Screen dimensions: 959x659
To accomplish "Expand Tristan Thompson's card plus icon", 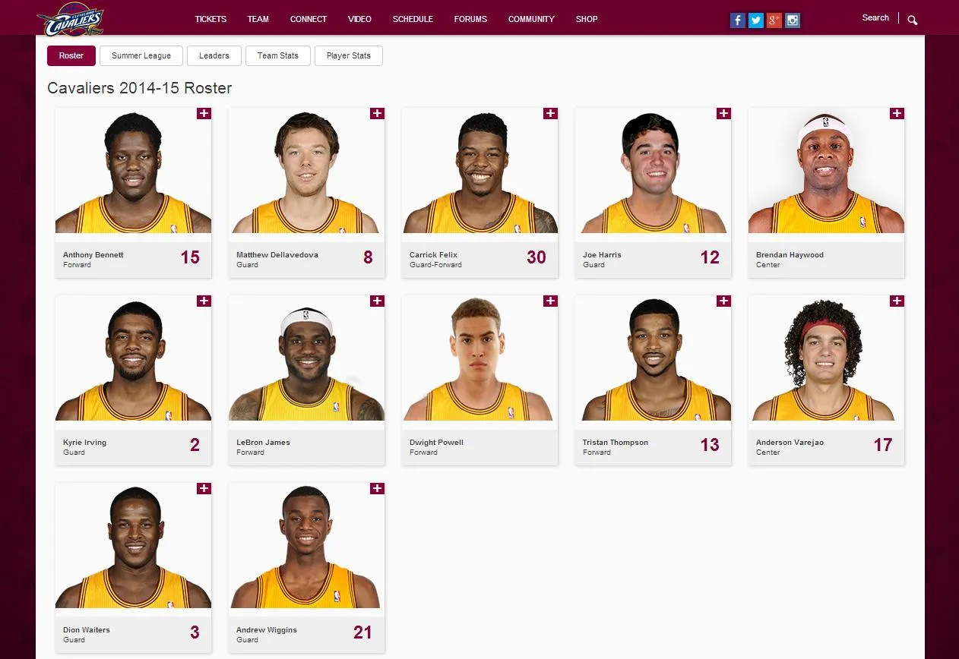I will 723,301.
